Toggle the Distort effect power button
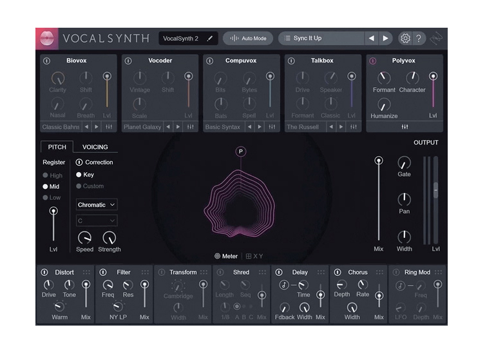The height and width of the screenshot is (354, 487). (44, 273)
